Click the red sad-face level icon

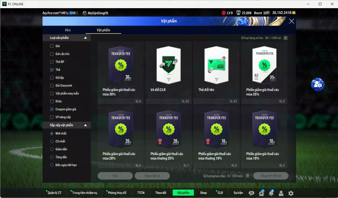224,13
